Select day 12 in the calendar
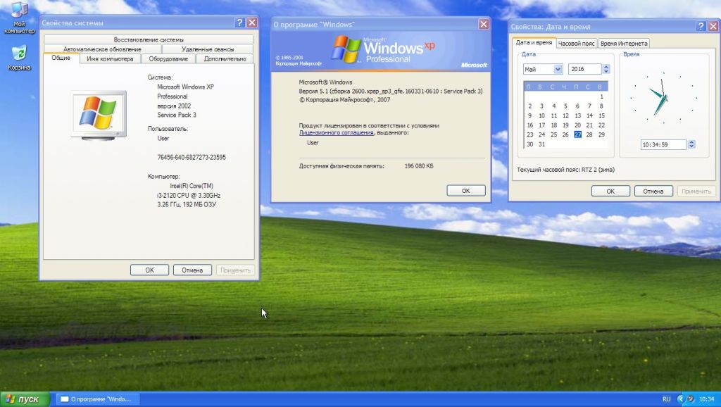Screen dimensions: 721x407 pos(565,115)
